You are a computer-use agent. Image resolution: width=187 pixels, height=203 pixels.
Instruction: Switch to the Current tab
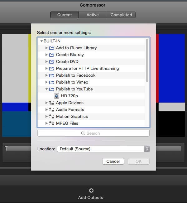click(x=65, y=15)
